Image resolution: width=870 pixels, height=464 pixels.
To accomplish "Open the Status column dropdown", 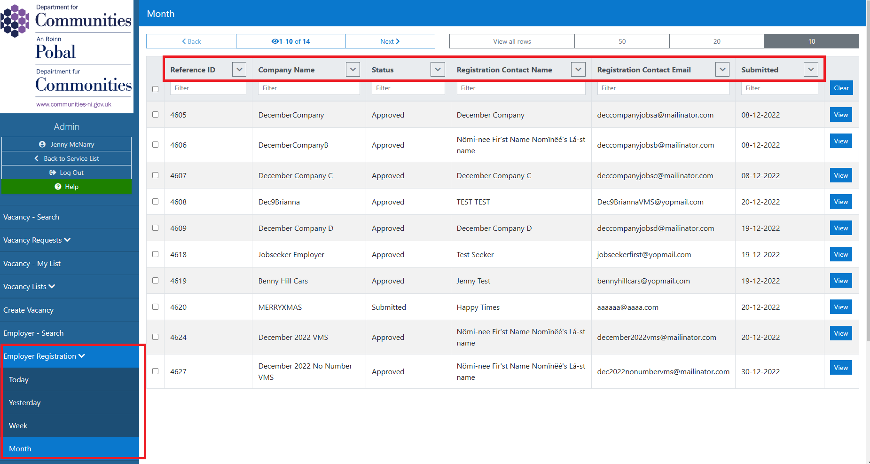I will (x=438, y=70).
